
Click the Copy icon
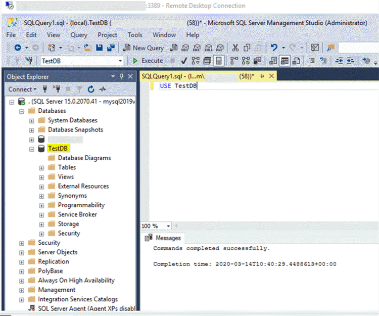[247, 48]
